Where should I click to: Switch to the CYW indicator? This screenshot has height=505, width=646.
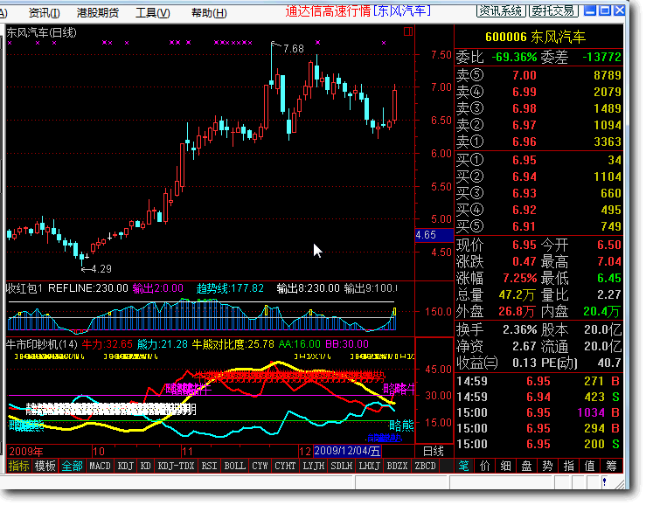(x=260, y=466)
